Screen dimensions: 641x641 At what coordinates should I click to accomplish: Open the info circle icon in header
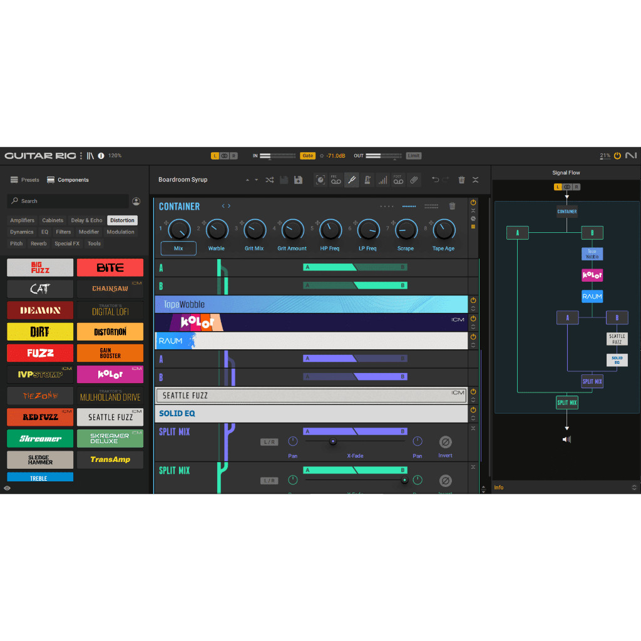[101, 156]
